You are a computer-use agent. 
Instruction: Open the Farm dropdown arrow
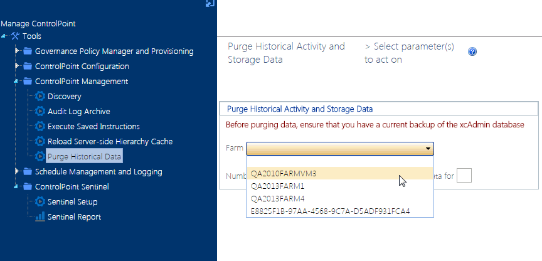tap(428, 149)
